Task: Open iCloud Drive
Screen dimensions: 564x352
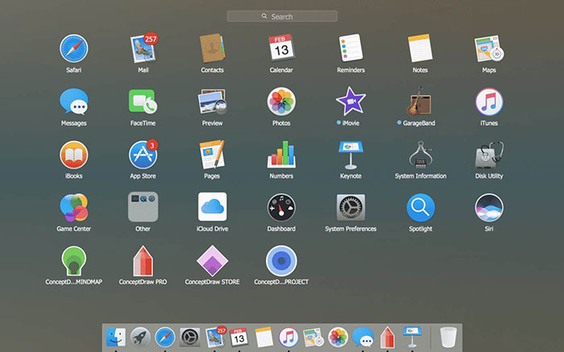Action: [212, 207]
